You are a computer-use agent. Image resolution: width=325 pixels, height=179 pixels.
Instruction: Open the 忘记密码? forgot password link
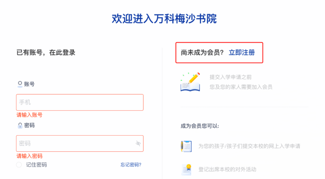131,165
